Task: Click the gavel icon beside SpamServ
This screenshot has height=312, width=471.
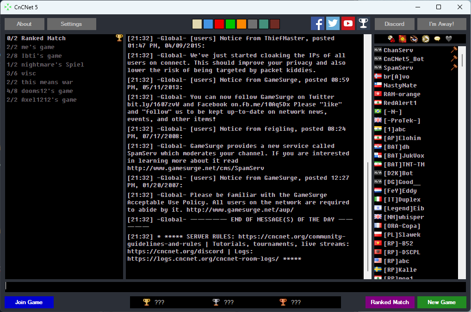Action: coord(454,67)
